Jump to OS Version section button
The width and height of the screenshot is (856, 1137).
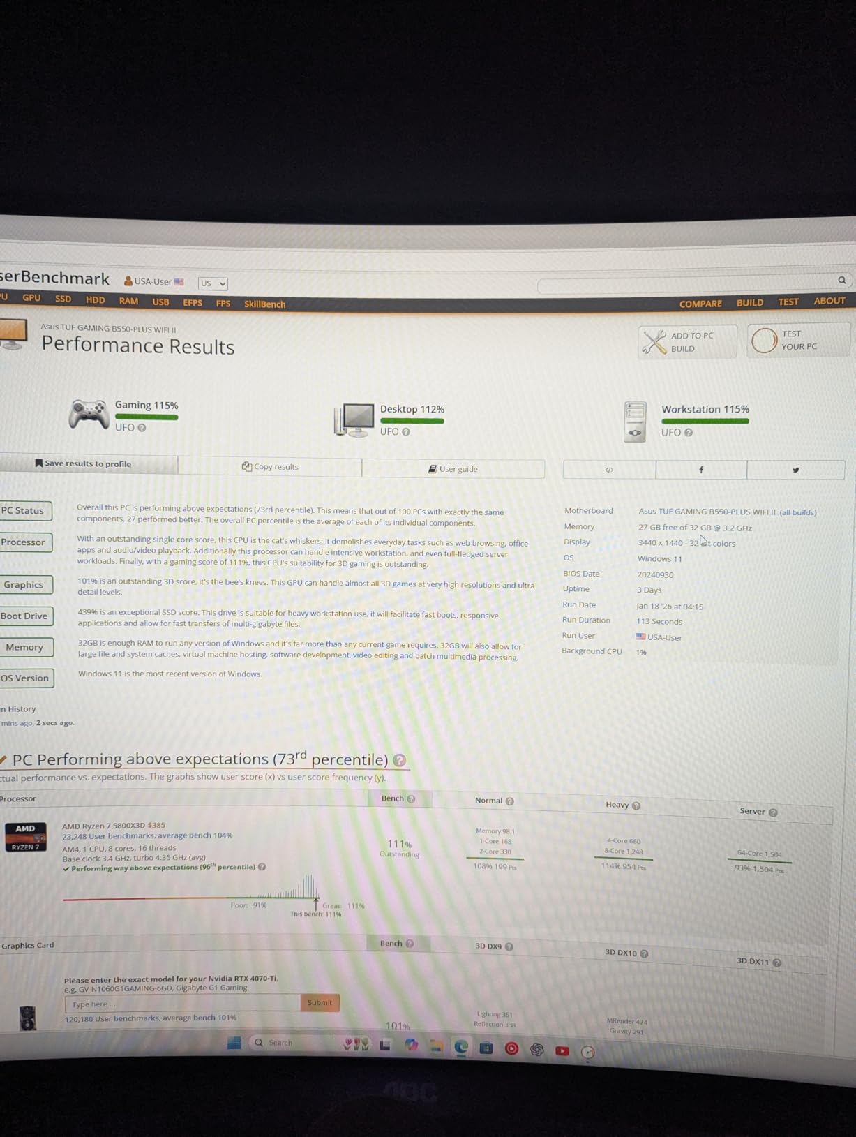[27, 678]
